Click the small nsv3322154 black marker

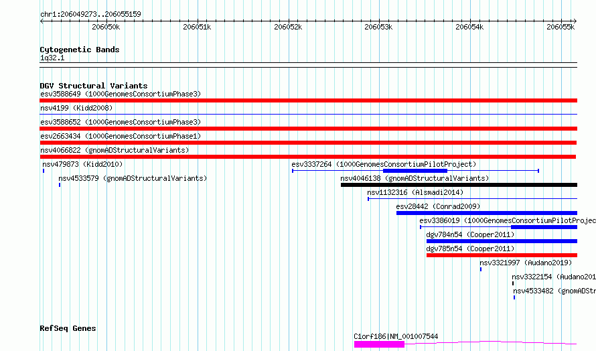[513, 283]
